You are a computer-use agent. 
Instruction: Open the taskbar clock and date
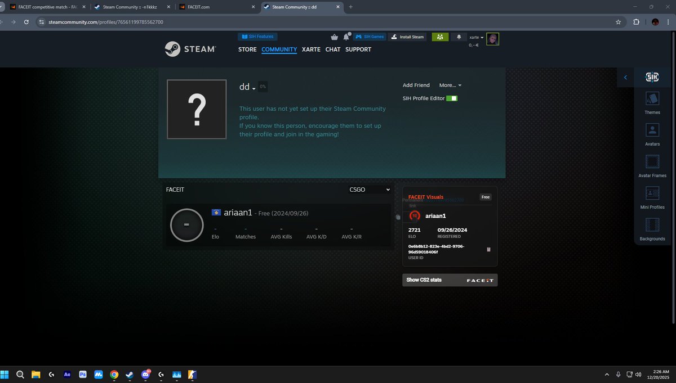click(x=658, y=374)
